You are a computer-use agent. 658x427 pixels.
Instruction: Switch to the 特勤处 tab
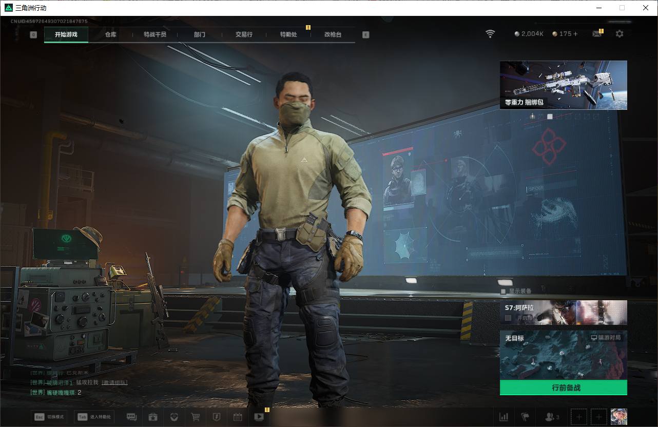click(288, 34)
